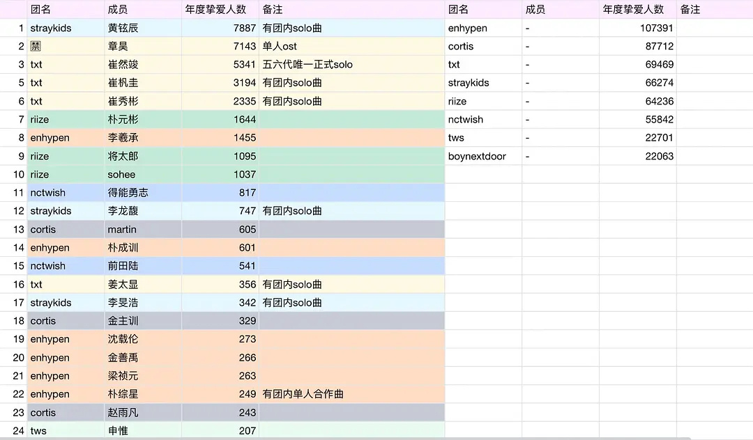Select the enhypen total 107391 cell

pos(655,28)
